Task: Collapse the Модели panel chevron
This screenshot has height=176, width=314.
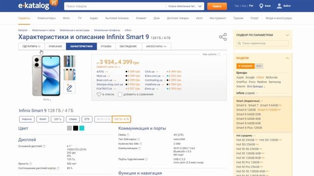Action: [x=288, y=58]
